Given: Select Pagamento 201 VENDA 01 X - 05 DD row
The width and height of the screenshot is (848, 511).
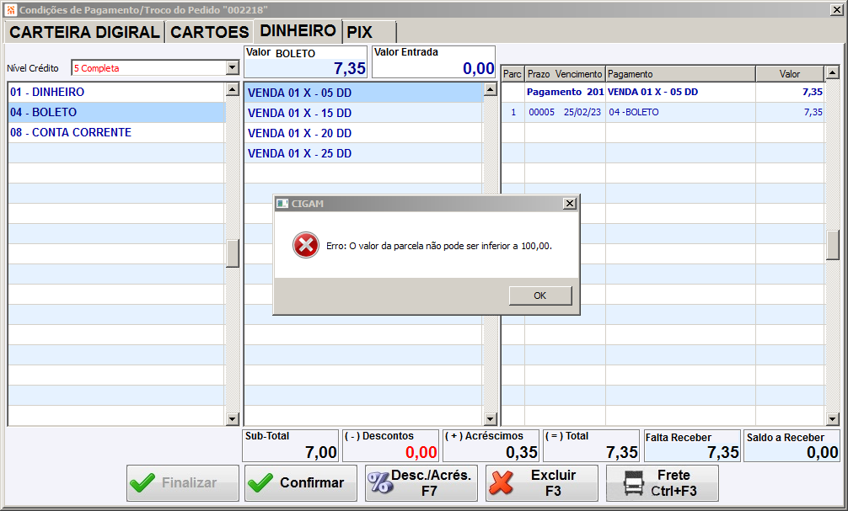Looking at the screenshot, I should click(663, 92).
